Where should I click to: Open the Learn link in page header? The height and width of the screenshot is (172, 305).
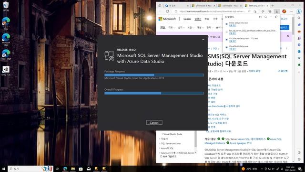click(187, 19)
